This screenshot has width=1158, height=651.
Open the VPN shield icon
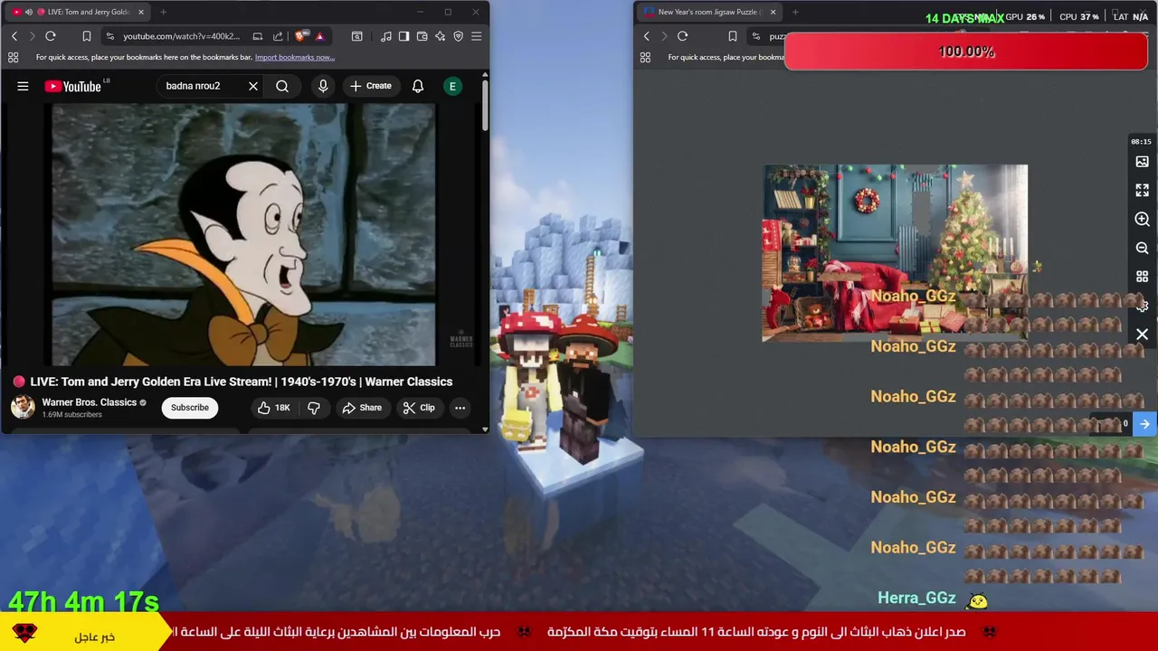[x=458, y=36]
